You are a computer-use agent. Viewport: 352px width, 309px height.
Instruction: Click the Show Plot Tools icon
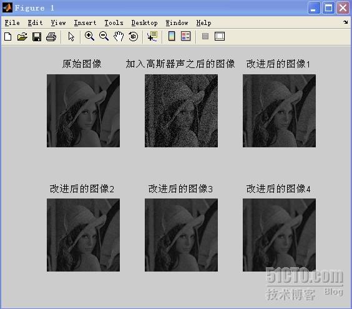pyautogui.click(x=220, y=36)
